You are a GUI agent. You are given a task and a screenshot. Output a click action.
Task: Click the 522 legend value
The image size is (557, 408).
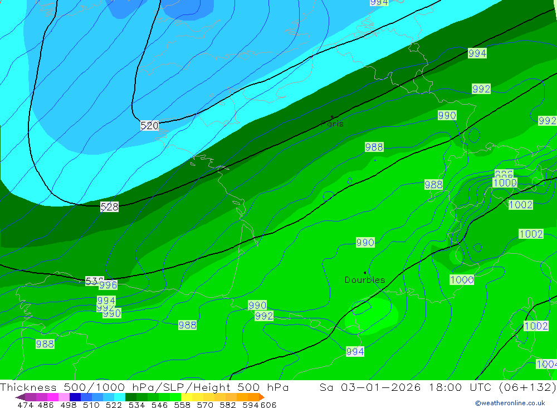(114, 405)
